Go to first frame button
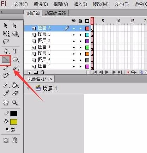 (x=94, y=72)
